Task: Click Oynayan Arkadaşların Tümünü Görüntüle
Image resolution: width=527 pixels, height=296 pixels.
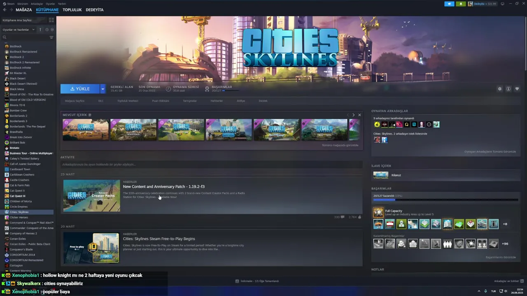Action: click(x=490, y=152)
